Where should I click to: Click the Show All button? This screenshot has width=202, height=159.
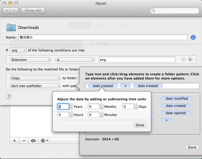click(x=33, y=11)
